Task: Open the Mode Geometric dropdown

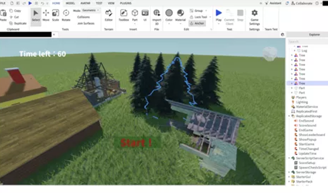Action: pyautogui.click(x=91, y=10)
